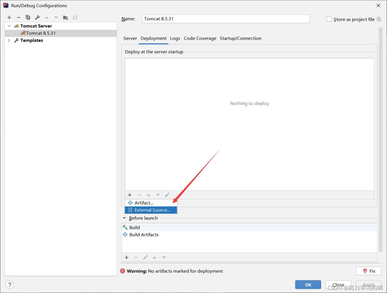Collapse the Tomcat Server tree node

click(x=9, y=26)
